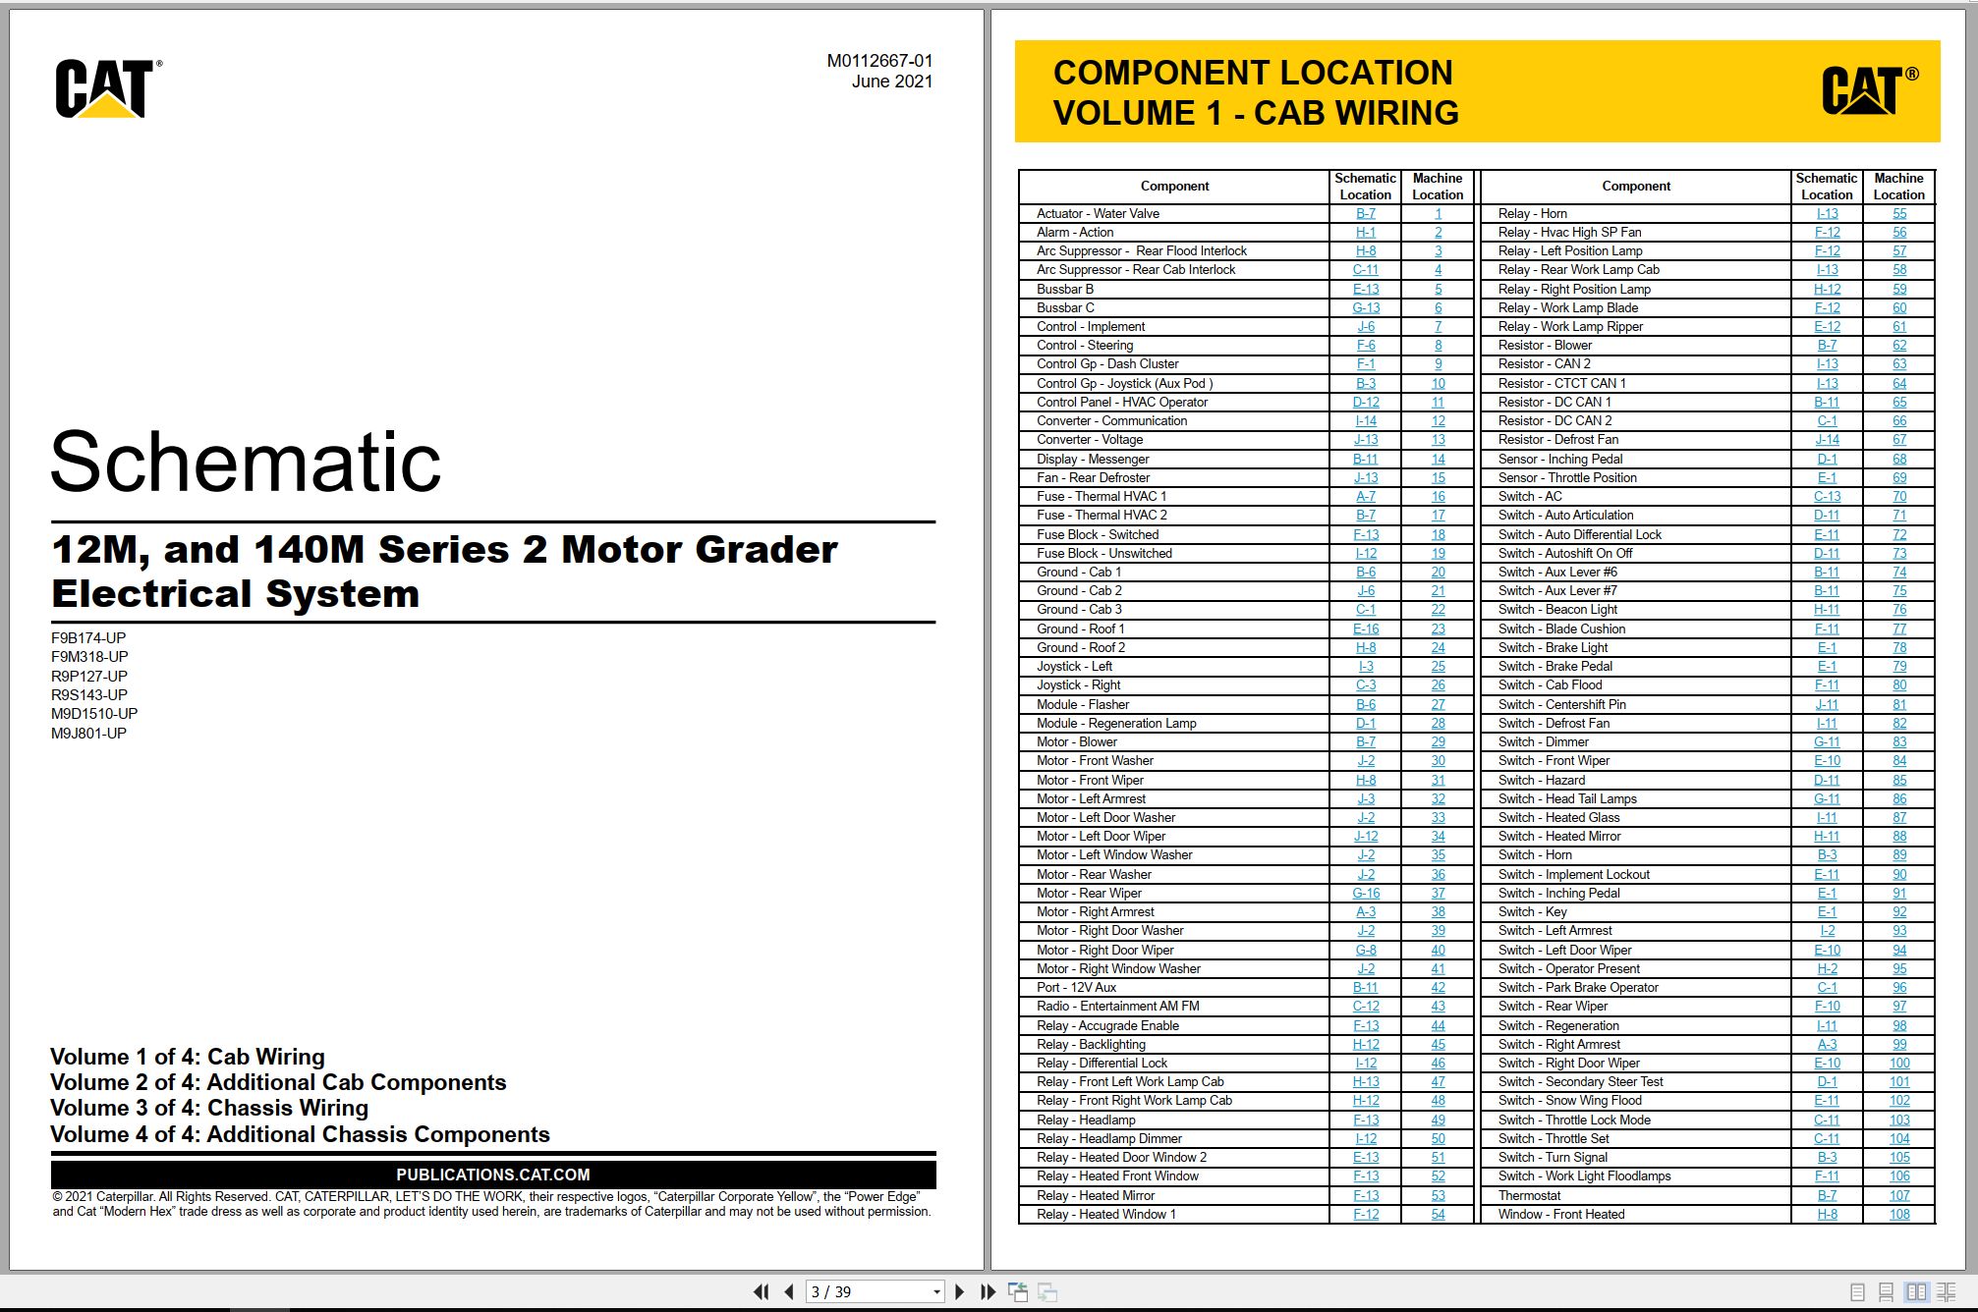Image resolution: width=1978 pixels, height=1312 pixels.
Task: Click the next view navigation icon
Action: click(x=1047, y=1291)
